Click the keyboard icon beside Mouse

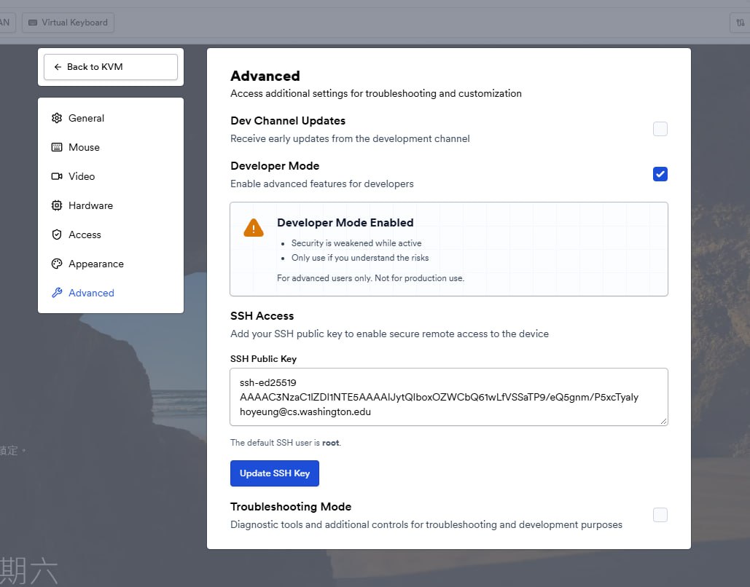[57, 147]
